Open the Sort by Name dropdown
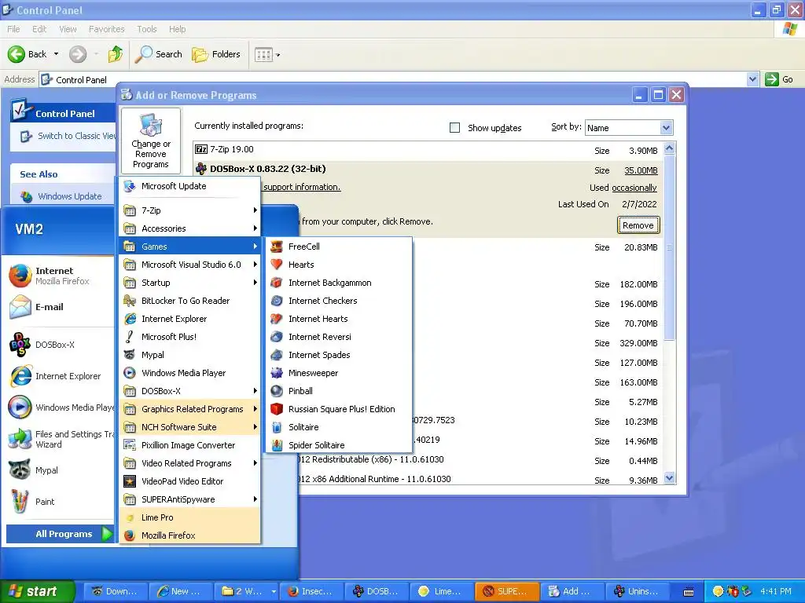Screen dimensions: 805x603 (x=666, y=128)
